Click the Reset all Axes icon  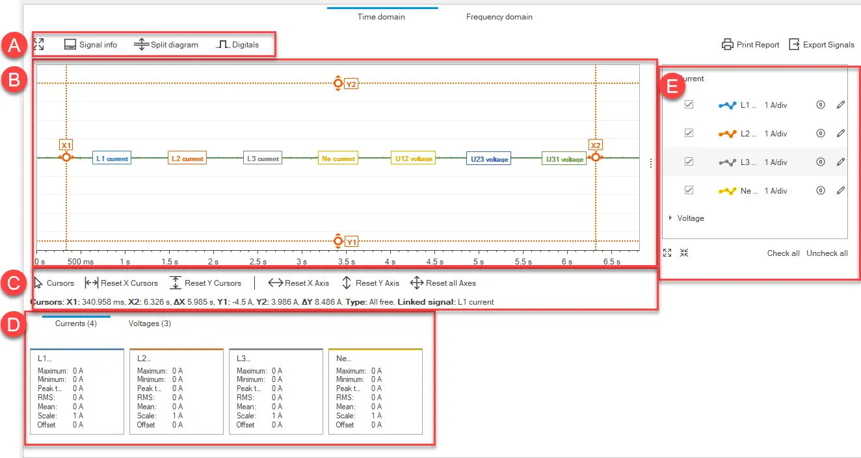(417, 283)
